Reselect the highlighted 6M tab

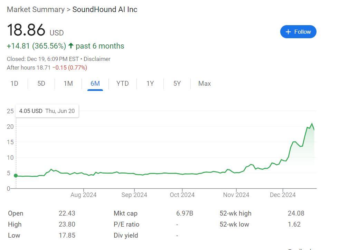pos(95,84)
